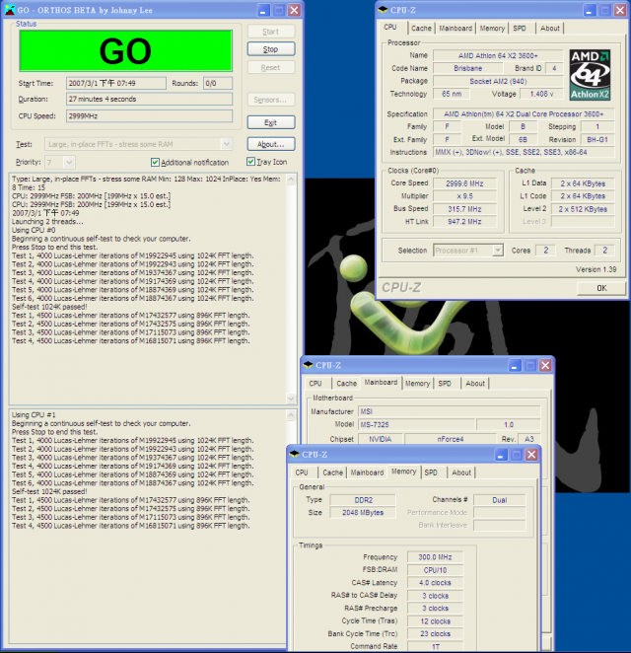Switch to Mainboard tab in top CPU-Z window
Screen dimensions: 631x653
pyautogui.click(x=456, y=29)
